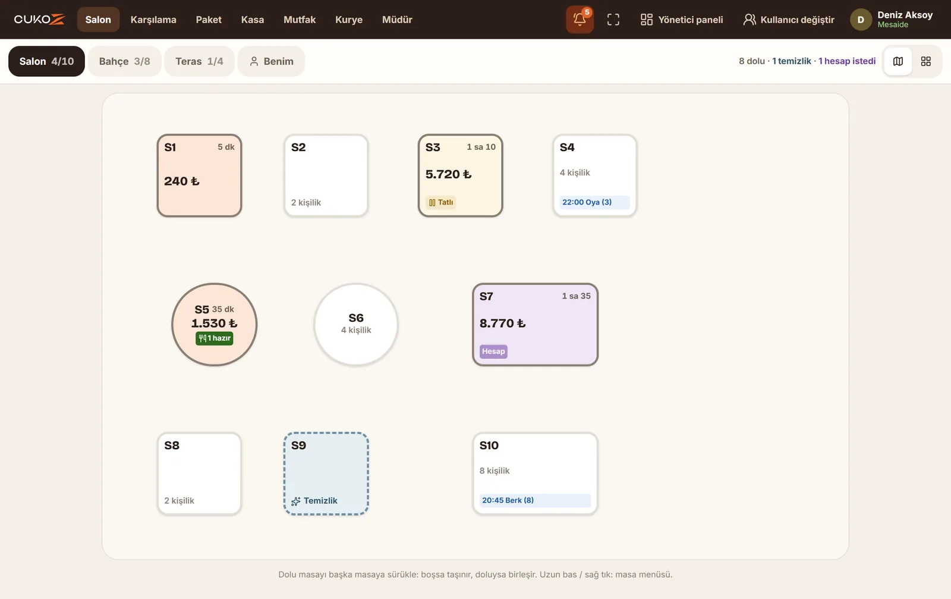The image size is (951, 599).
Task: Select the S9 Temizlik cleaning table
Action: pos(326,473)
